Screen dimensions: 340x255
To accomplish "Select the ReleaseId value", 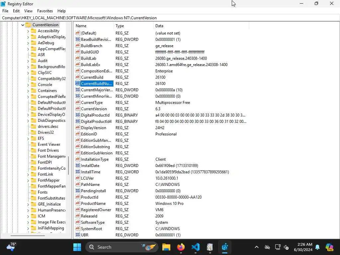I will (89, 216).
